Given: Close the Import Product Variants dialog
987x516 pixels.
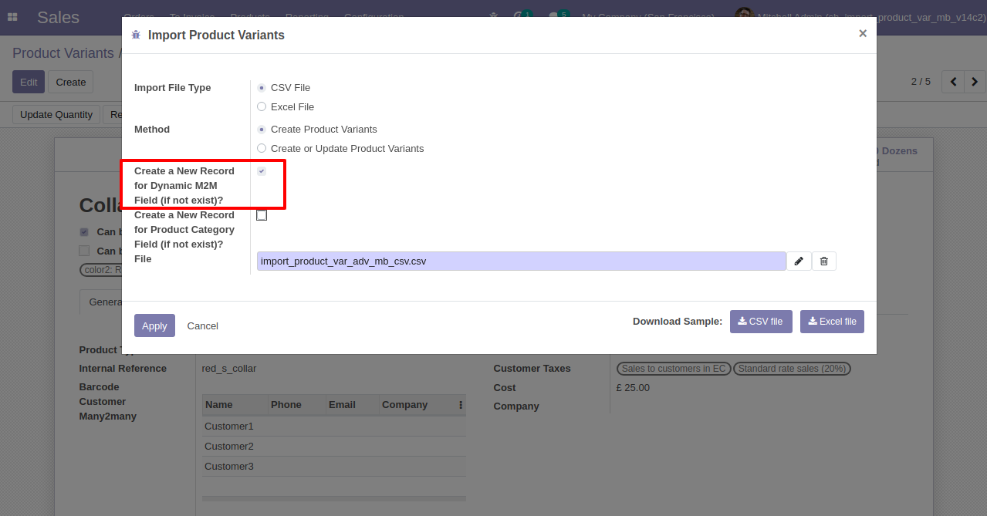Looking at the screenshot, I should (x=863, y=33).
